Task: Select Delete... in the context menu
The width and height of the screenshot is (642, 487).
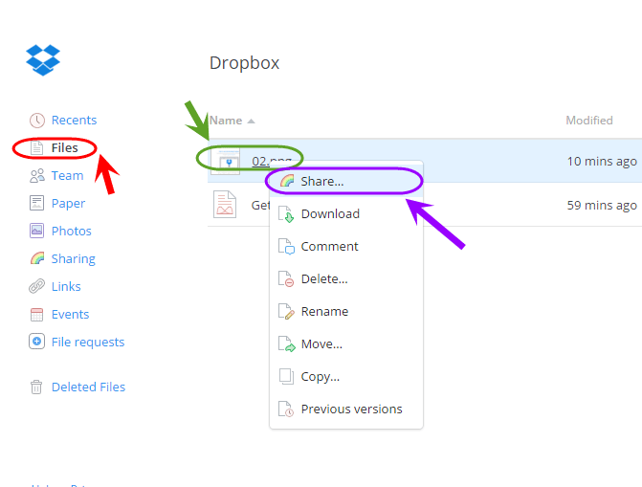Action: (x=346, y=279)
